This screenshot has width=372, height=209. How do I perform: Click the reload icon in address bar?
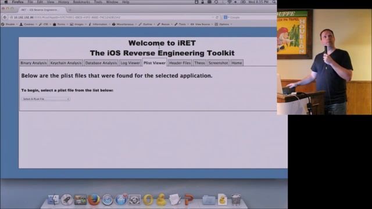pyautogui.click(x=217, y=17)
